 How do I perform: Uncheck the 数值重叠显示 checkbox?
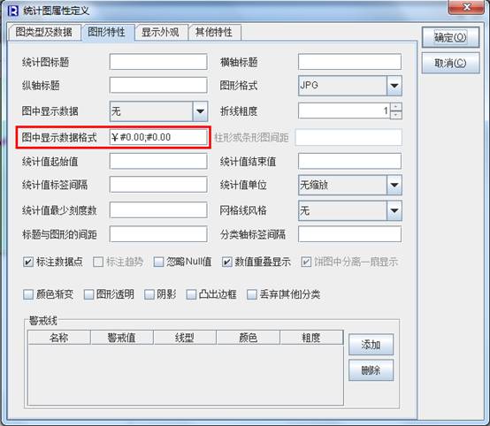click(x=227, y=262)
